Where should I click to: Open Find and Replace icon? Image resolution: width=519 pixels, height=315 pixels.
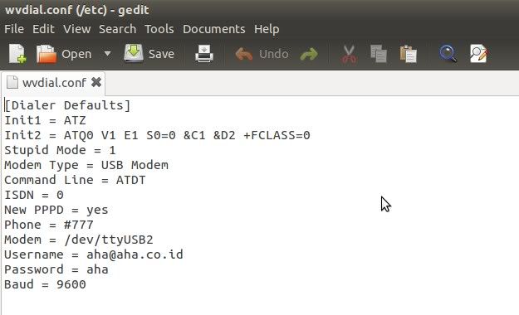coord(478,54)
